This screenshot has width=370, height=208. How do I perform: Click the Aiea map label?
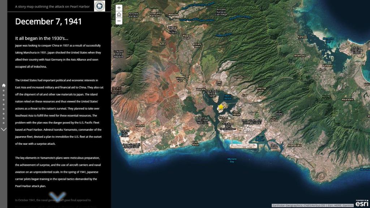[245, 95]
